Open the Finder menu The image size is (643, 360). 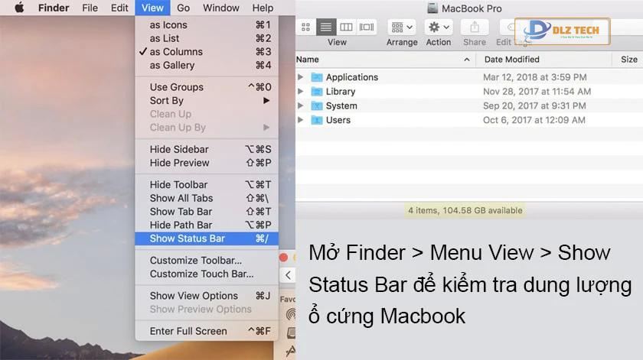coord(54,8)
